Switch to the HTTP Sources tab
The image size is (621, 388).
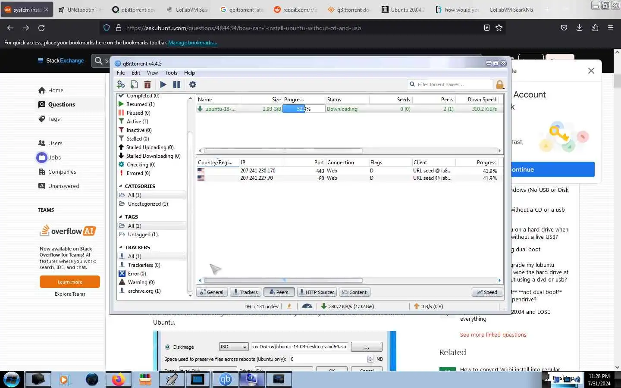(317, 292)
